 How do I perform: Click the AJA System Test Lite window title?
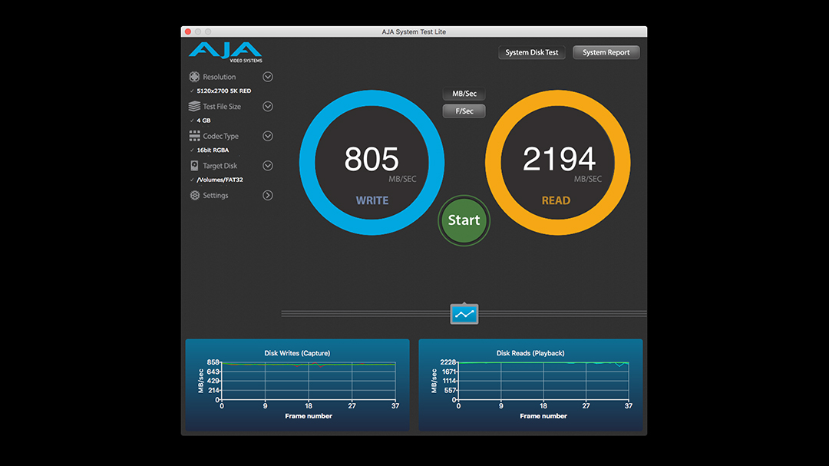tap(414, 31)
